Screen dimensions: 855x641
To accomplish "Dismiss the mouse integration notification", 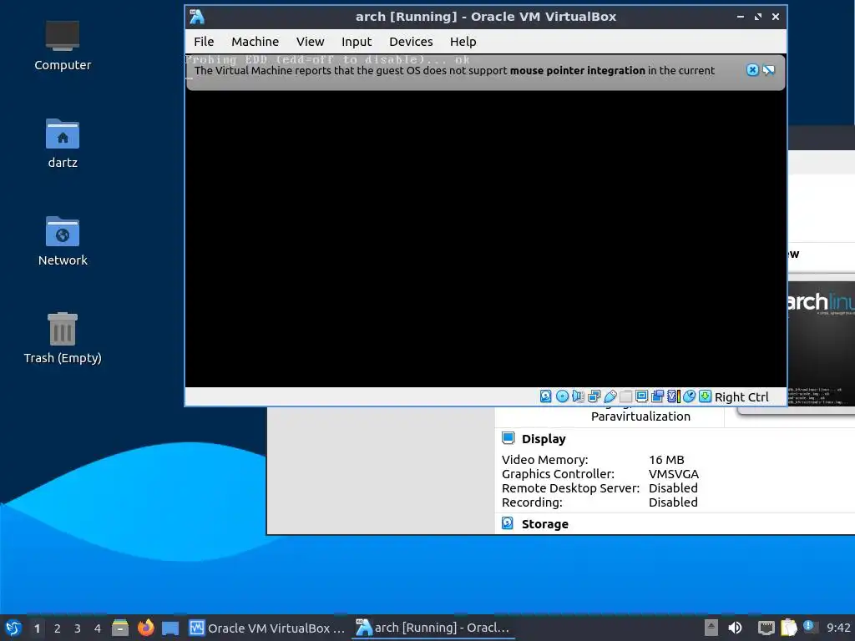I will [752, 70].
